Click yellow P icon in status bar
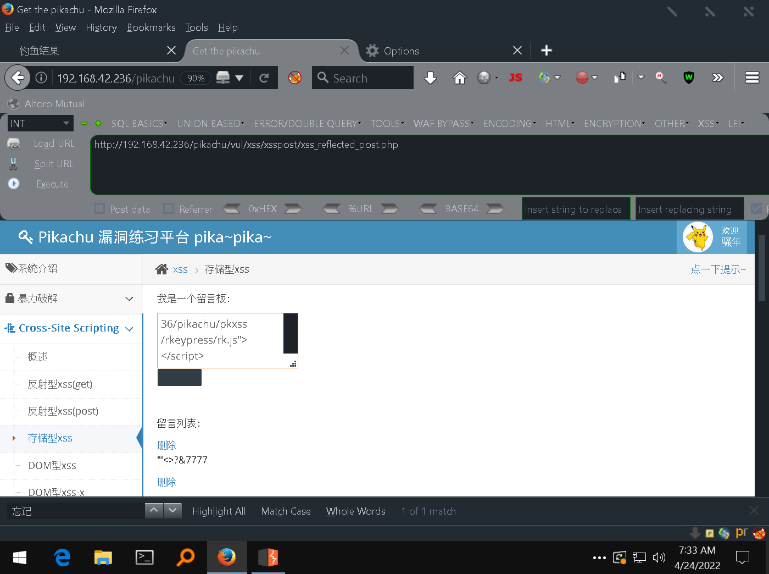This screenshot has width=769, height=574. 710,533
